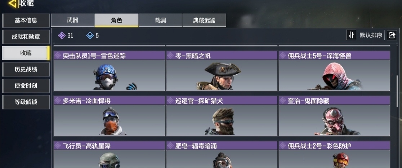This screenshot has width=402, height=168.
Task: Open 基本信息 in the sidebar
Action: tap(26, 20)
